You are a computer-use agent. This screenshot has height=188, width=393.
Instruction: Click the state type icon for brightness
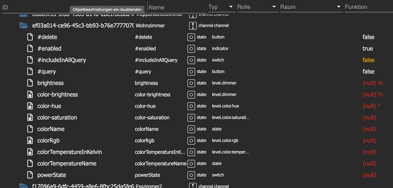191,83
